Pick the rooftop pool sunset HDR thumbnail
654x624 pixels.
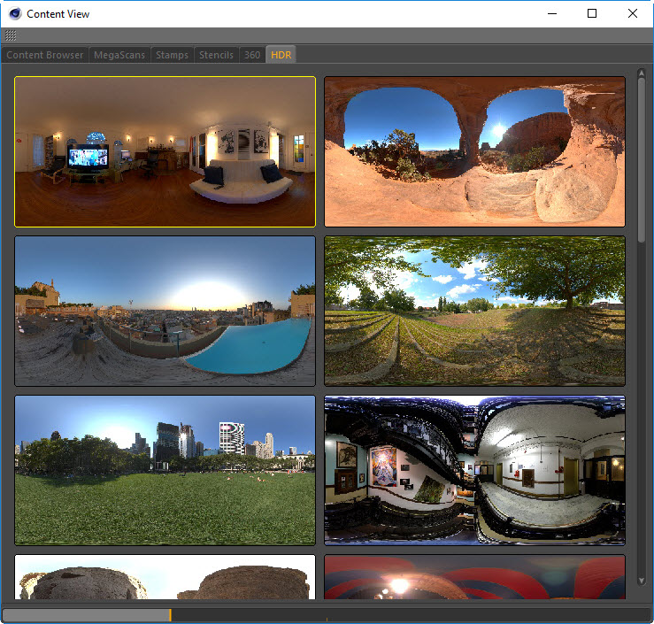click(x=165, y=312)
